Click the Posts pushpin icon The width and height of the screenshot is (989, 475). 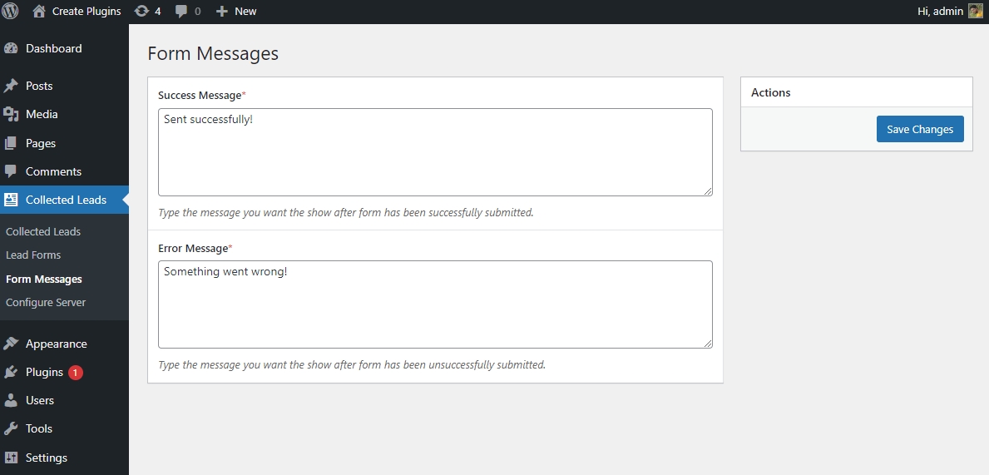tap(11, 86)
